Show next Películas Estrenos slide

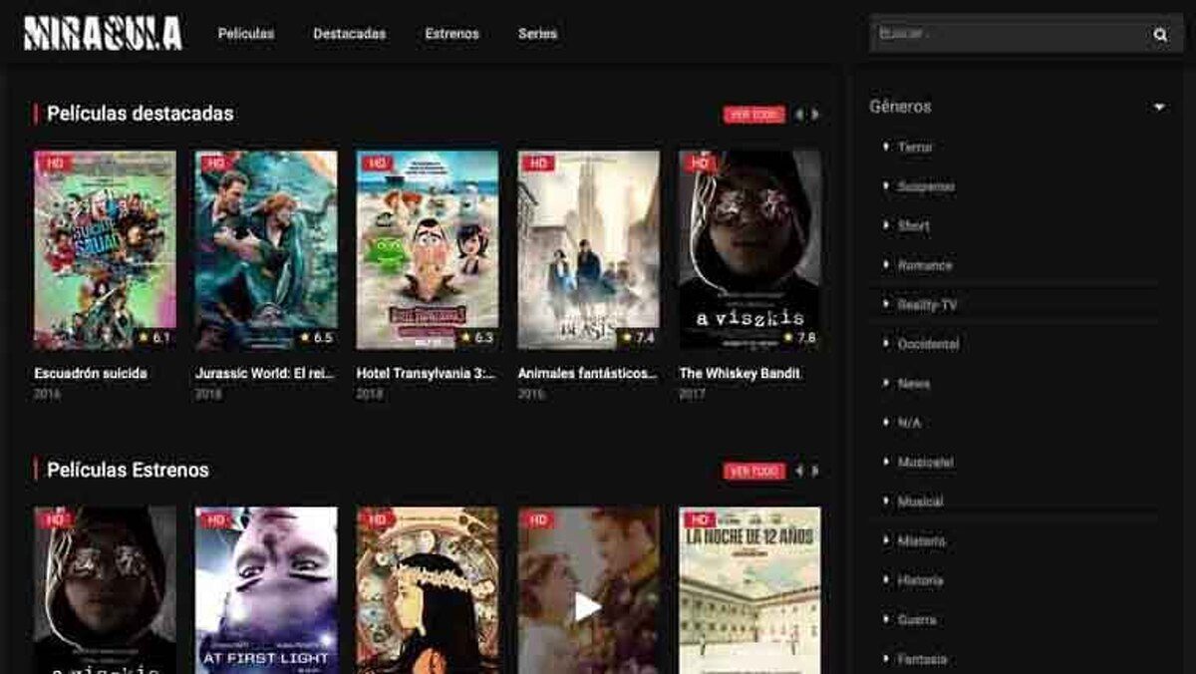coord(815,471)
